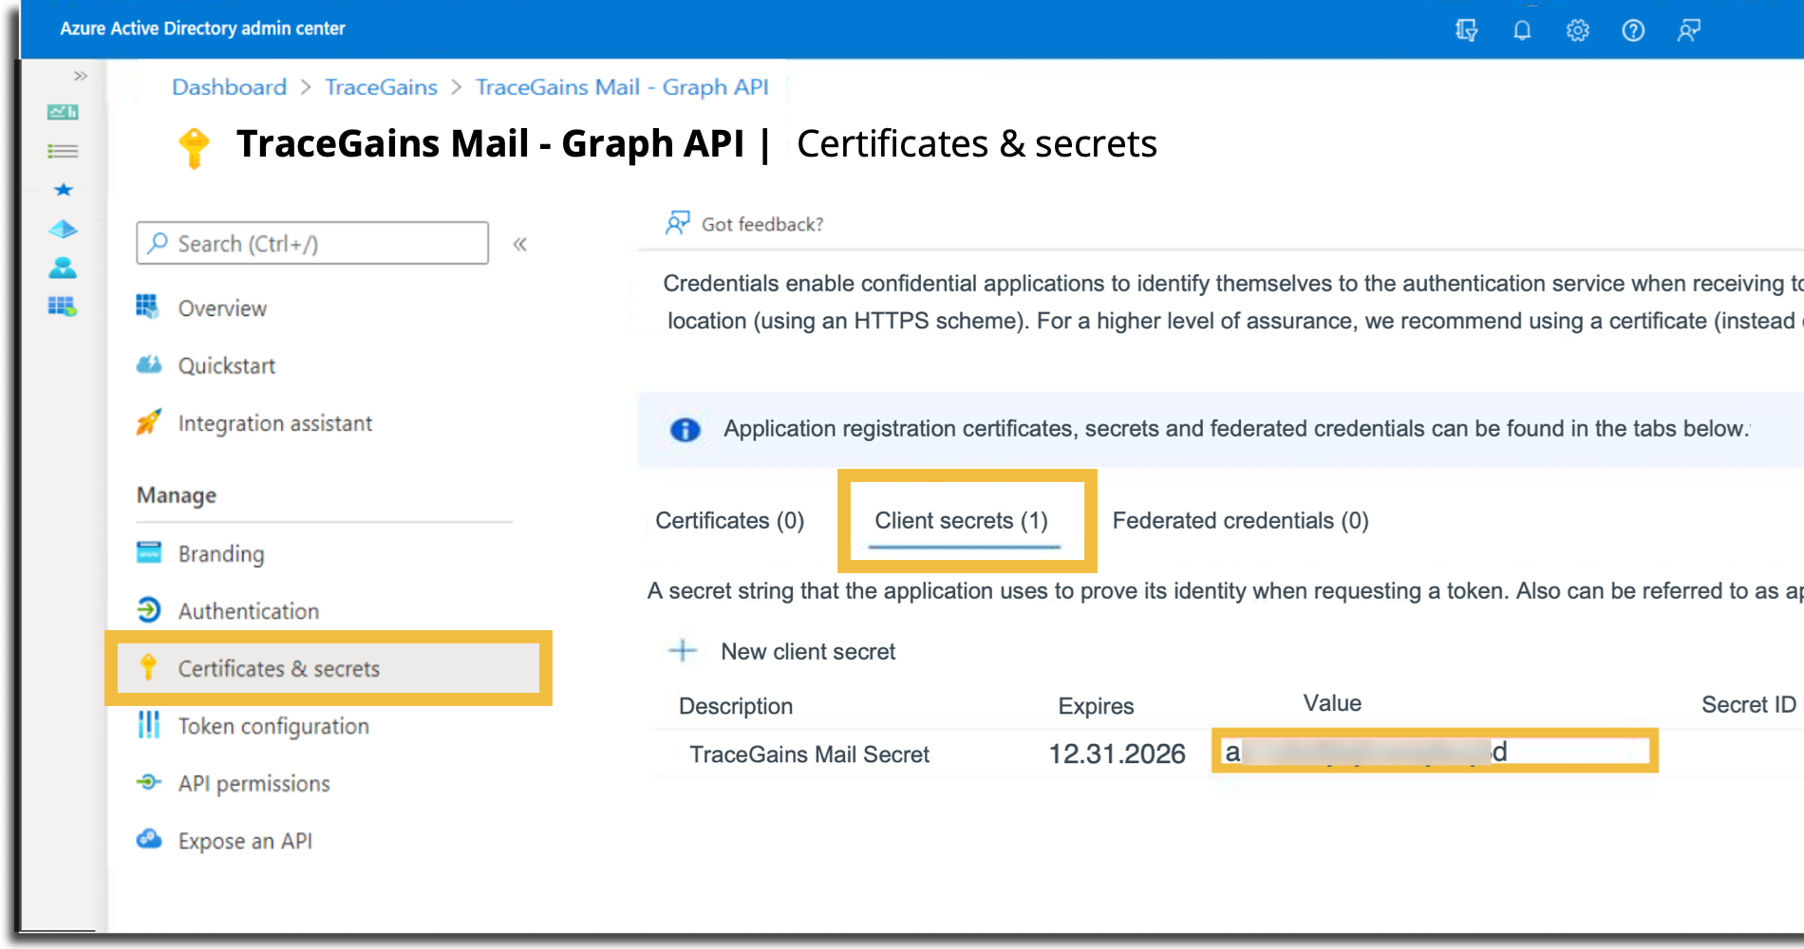Click the Favorites star icon
Screen dimensions: 1804x949
pyautogui.click(x=63, y=190)
